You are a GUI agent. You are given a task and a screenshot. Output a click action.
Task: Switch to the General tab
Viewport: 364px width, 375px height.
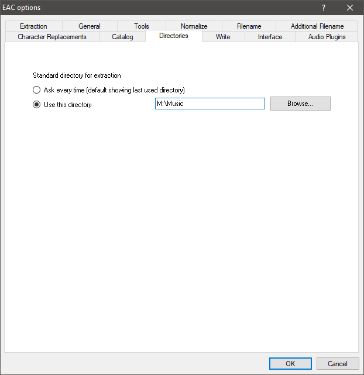[90, 26]
